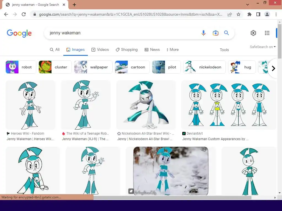Open the Jenny Wakeman (XJ-9) result title
This screenshot has width=282, height=211.
point(85,139)
